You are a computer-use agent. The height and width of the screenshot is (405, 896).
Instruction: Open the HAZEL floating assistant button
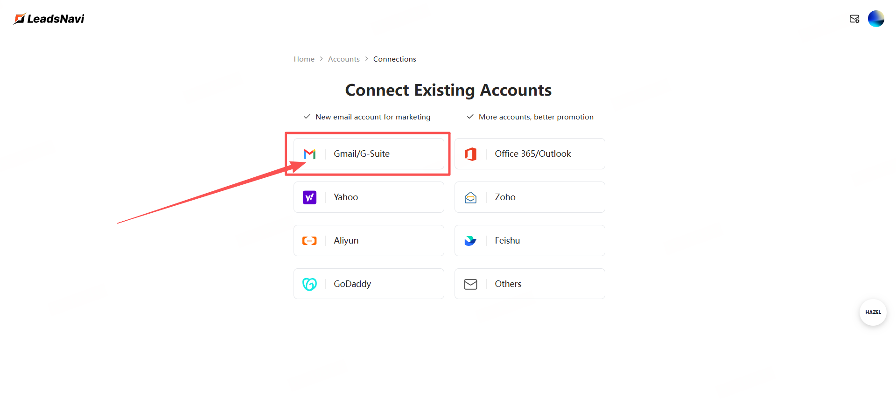pyautogui.click(x=873, y=312)
